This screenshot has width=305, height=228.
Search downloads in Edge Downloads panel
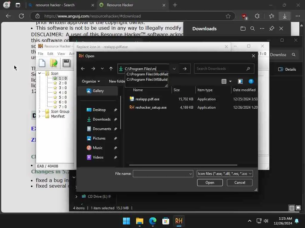[x=253, y=29]
